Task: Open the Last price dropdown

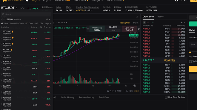Action: point(62,23)
